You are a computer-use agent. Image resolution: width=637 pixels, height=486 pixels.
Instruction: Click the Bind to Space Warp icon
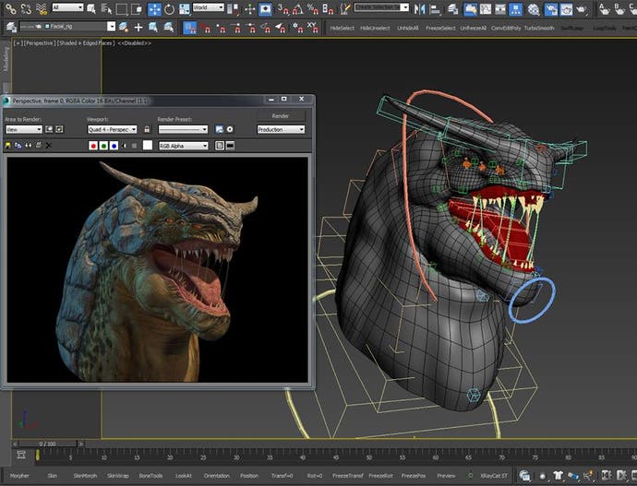[41, 8]
